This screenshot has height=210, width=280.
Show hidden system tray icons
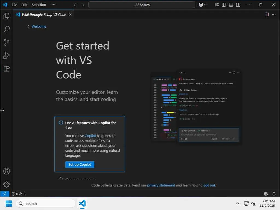[x=238, y=203]
